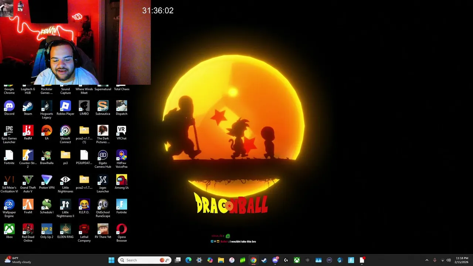The image size is (473, 266).
Task: Open the weather widget showing 64°F
Action: [17, 260]
